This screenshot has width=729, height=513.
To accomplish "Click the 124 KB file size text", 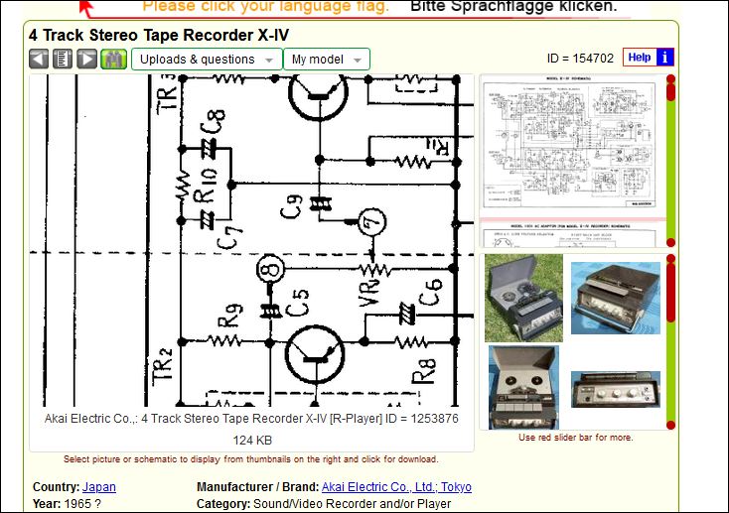I will tap(252, 440).
